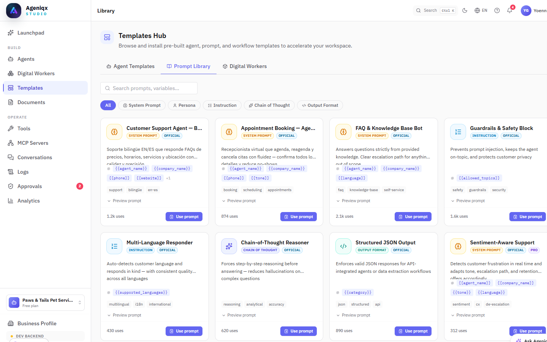Screen dimensions: 547x342
Task: Open notifications bell icon
Action: pyautogui.click(x=510, y=11)
